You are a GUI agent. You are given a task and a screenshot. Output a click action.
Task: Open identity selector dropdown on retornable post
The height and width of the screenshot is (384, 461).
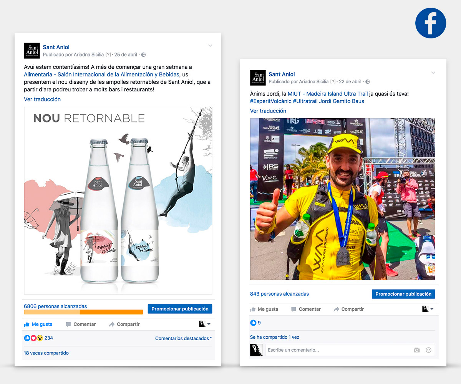pos(205,324)
